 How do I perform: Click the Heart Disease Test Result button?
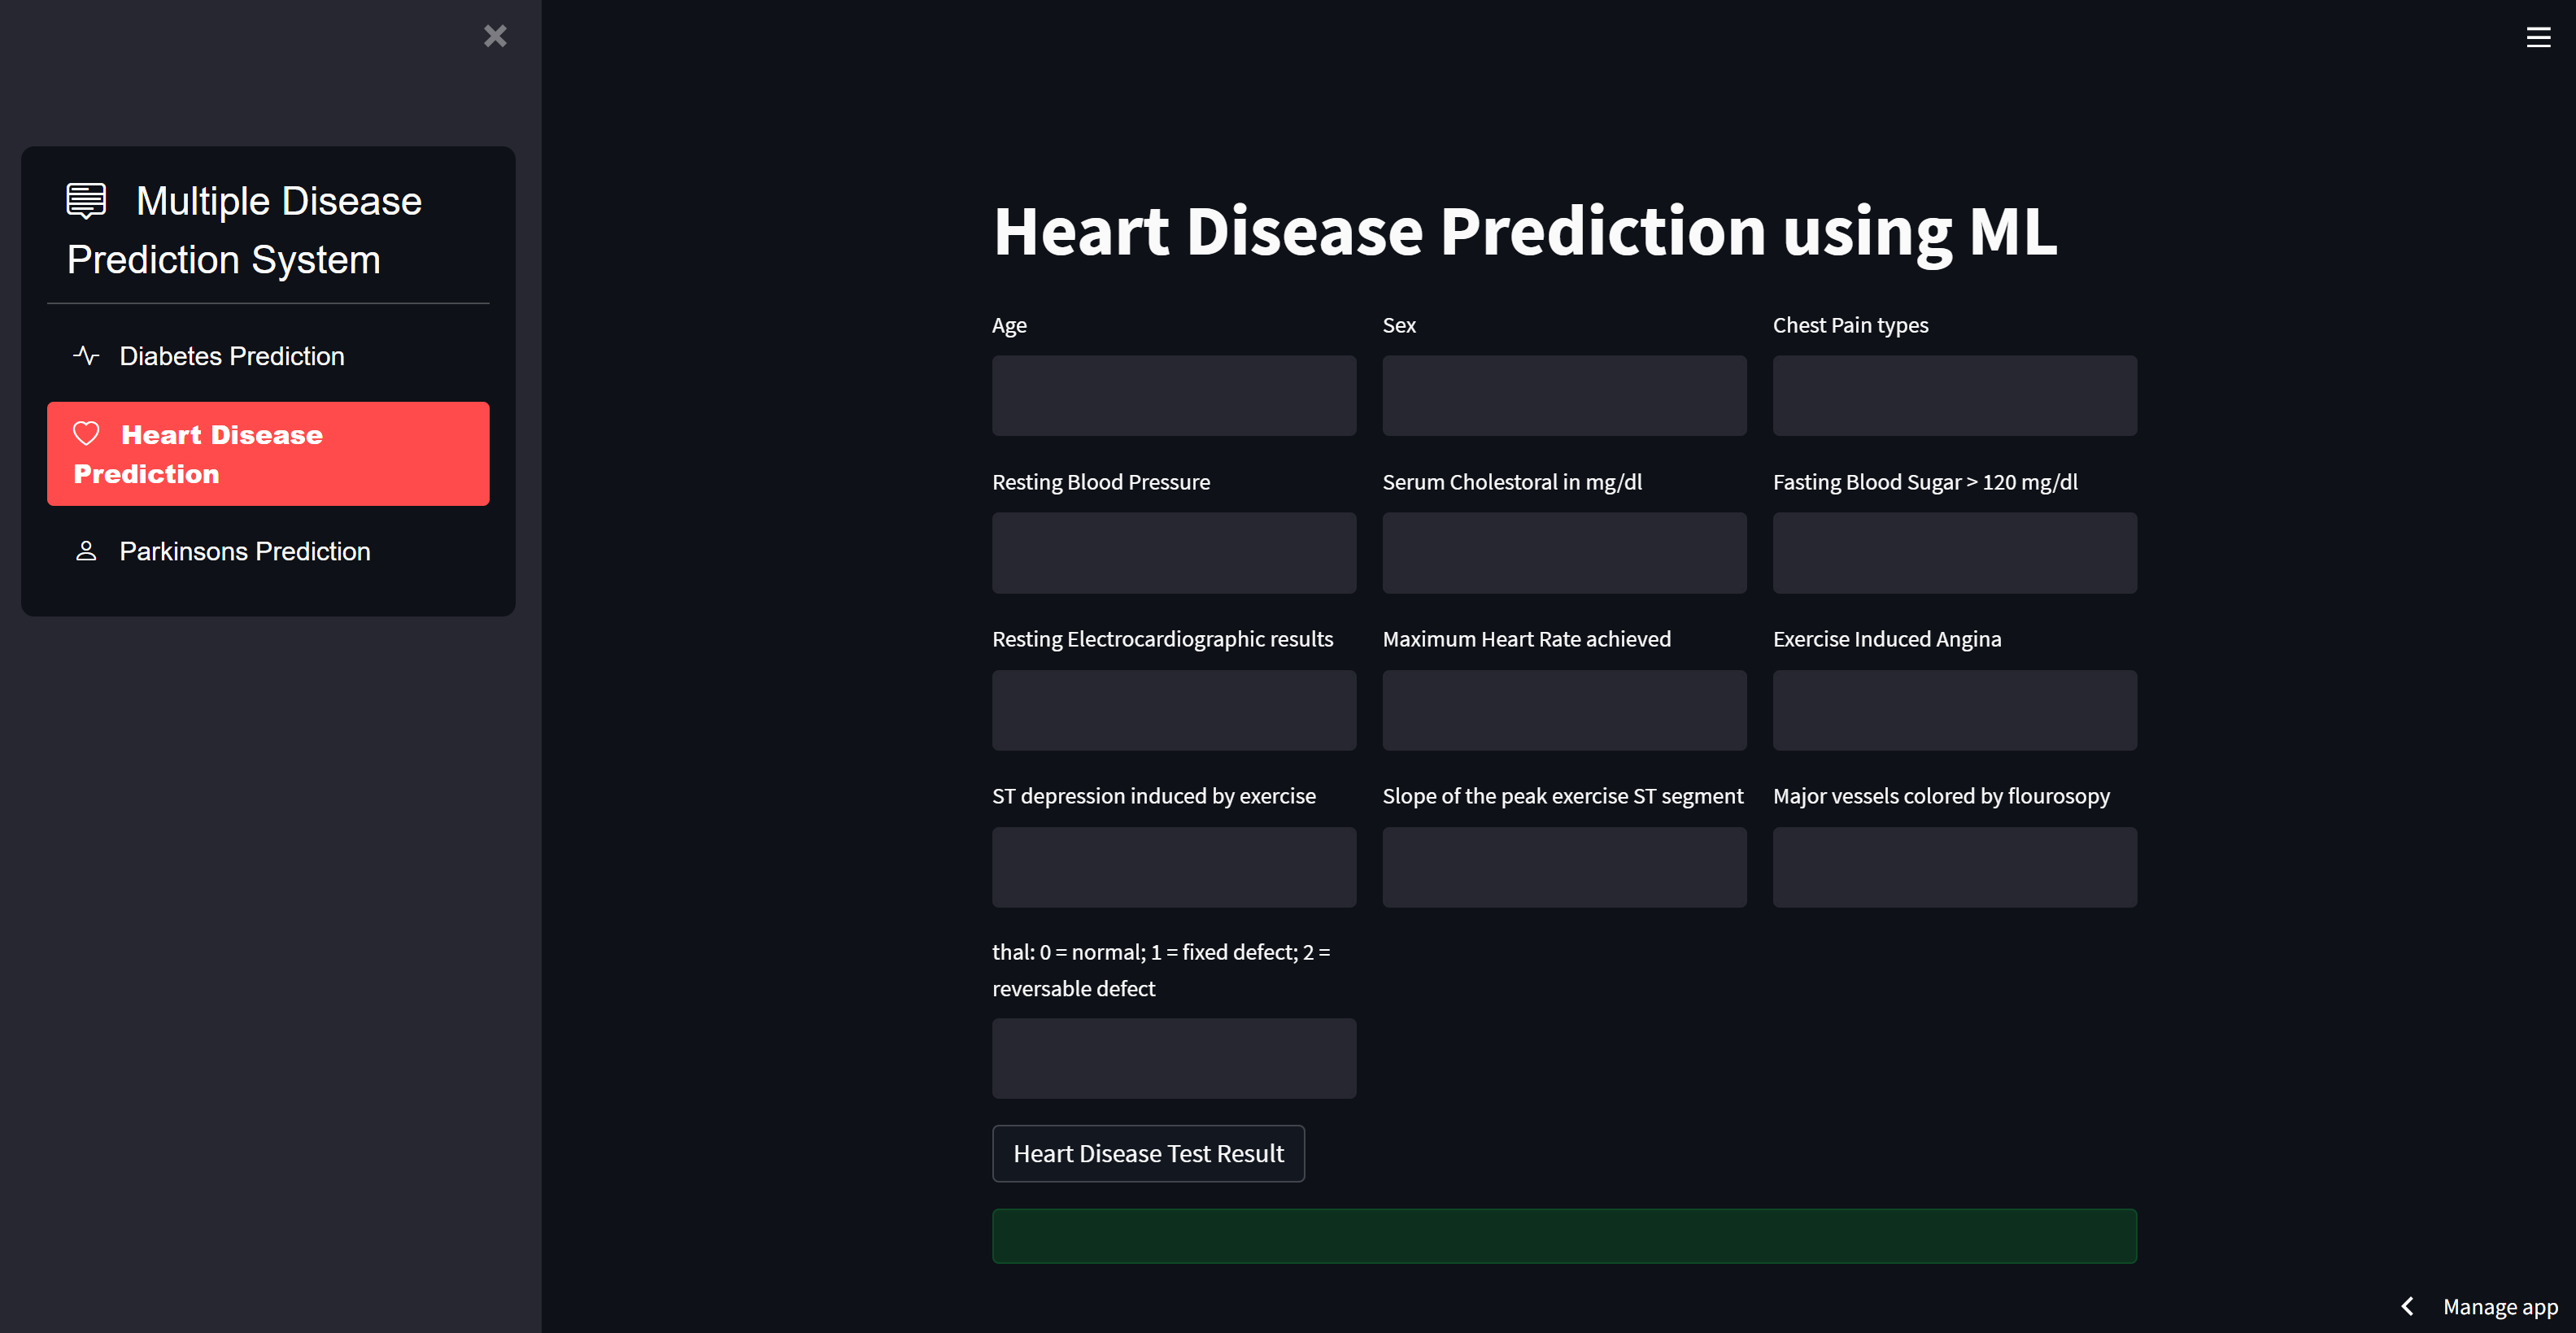pos(1148,1153)
